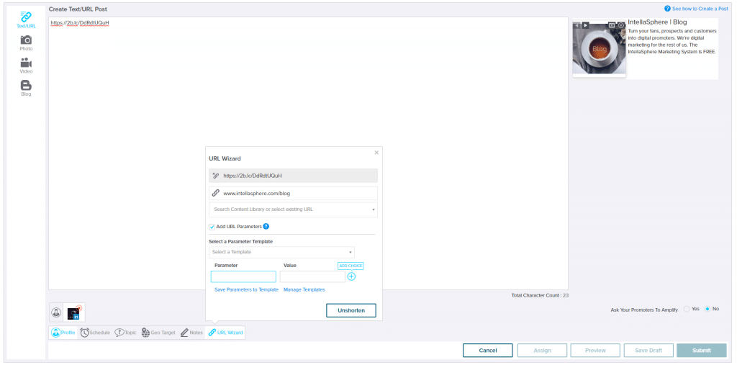Image resolution: width=737 pixels, height=365 pixels.
Task: Click the Value input field
Action: (312, 276)
